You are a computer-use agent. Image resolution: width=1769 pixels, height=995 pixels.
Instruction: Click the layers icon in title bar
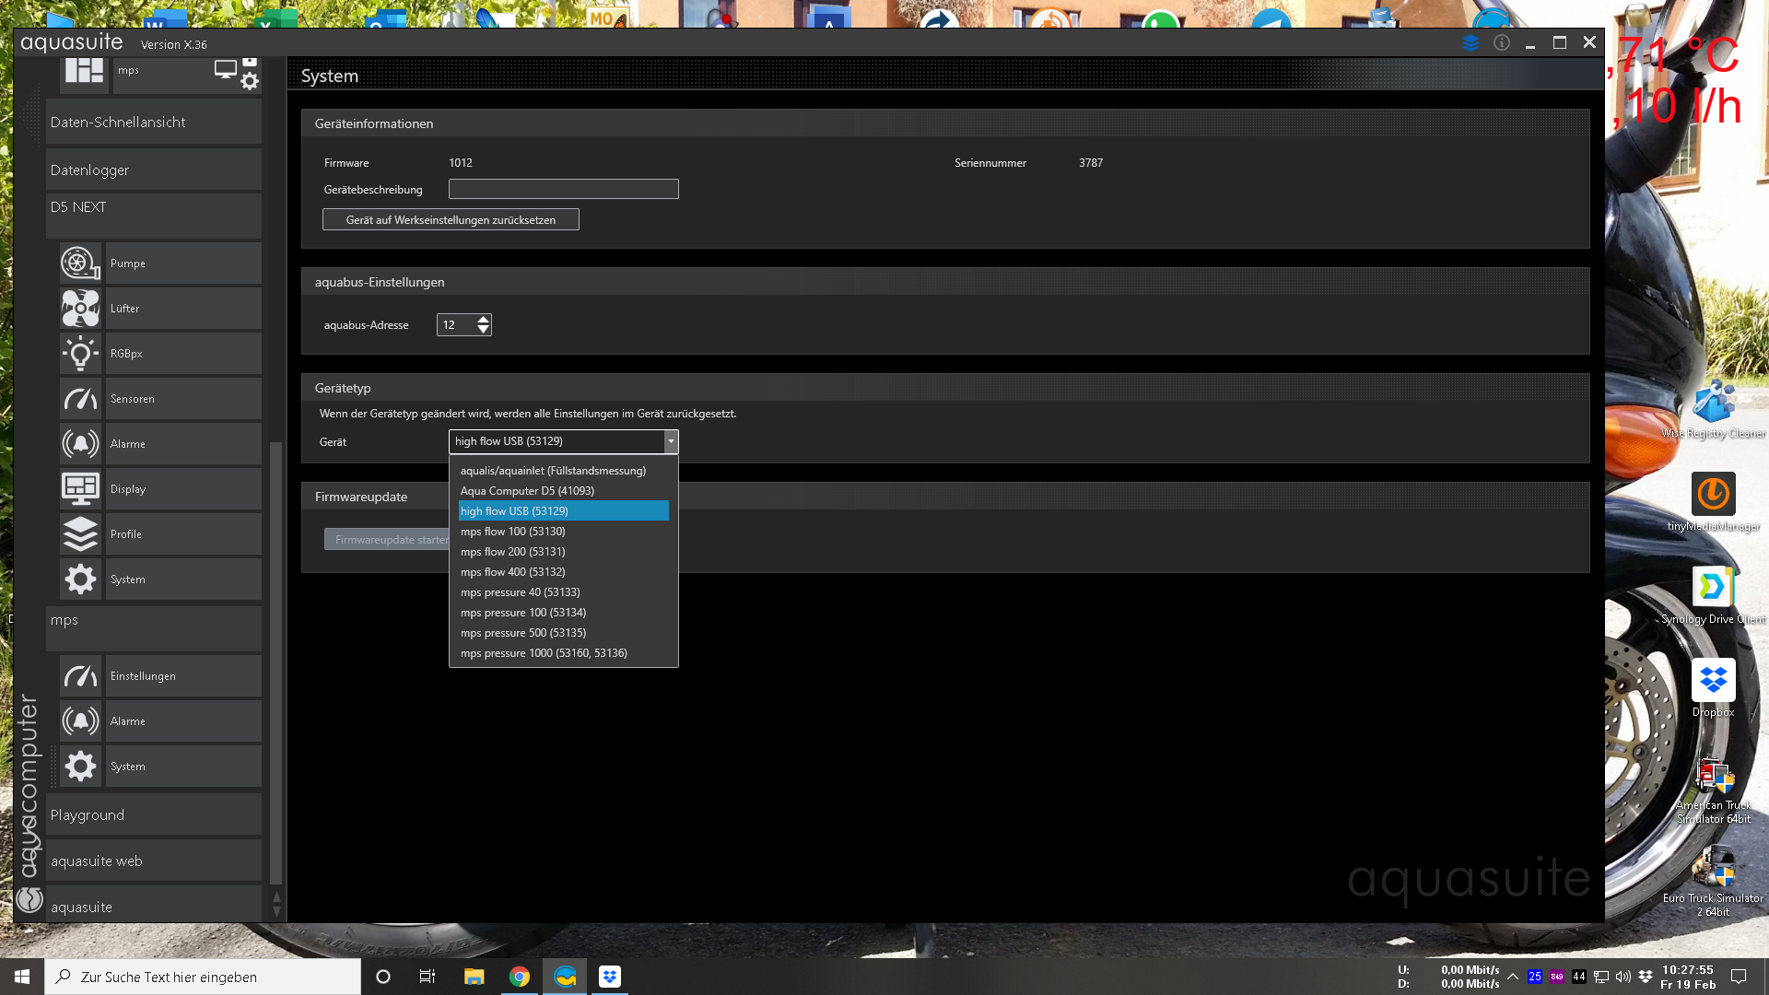[x=1470, y=43]
